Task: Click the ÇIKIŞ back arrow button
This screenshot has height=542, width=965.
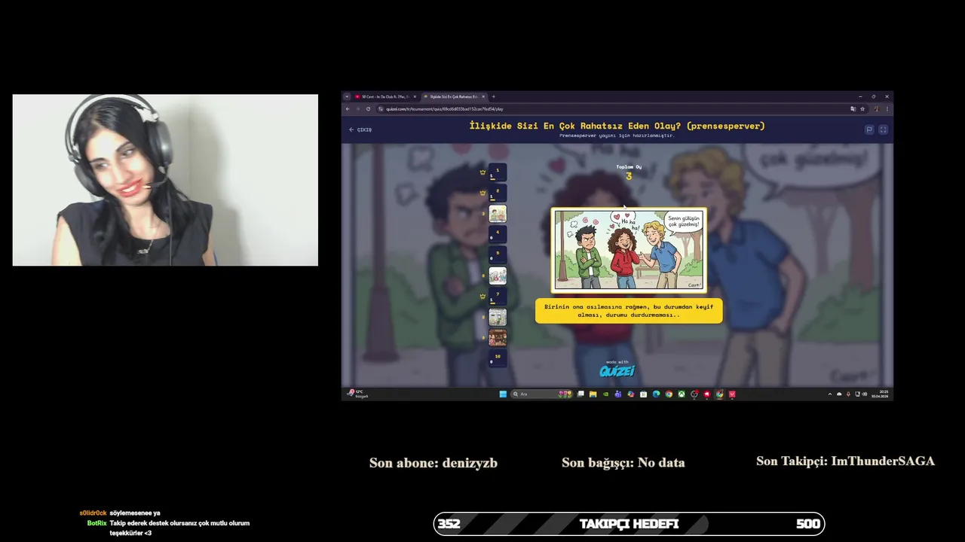Action: [x=360, y=129]
